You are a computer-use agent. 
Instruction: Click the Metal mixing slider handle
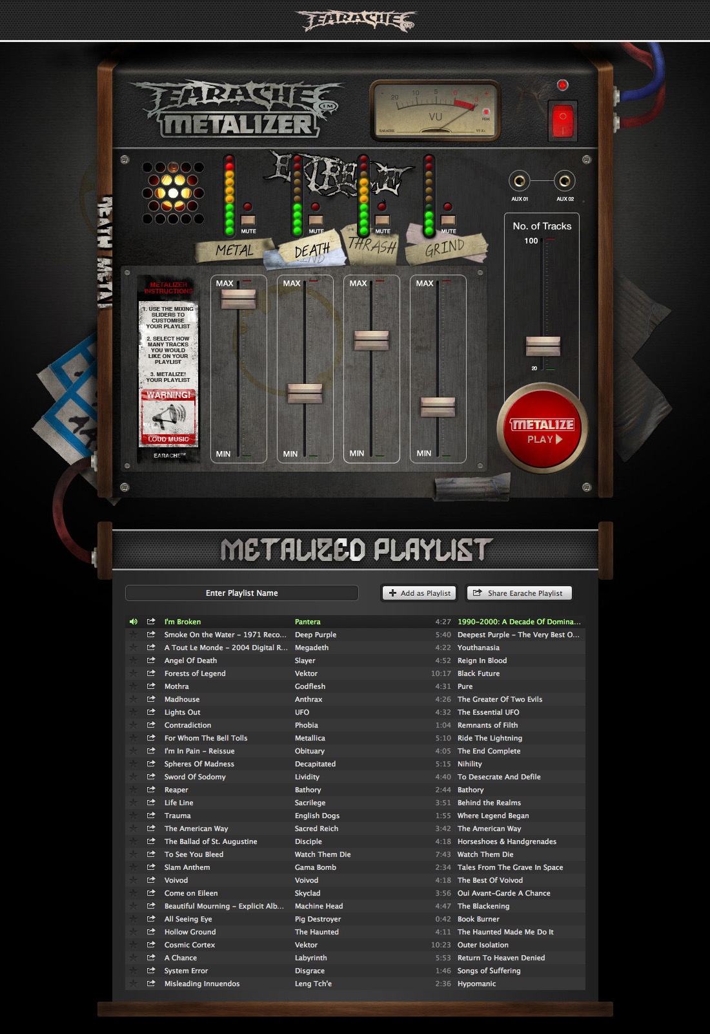pyautogui.click(x=239, y=299)
